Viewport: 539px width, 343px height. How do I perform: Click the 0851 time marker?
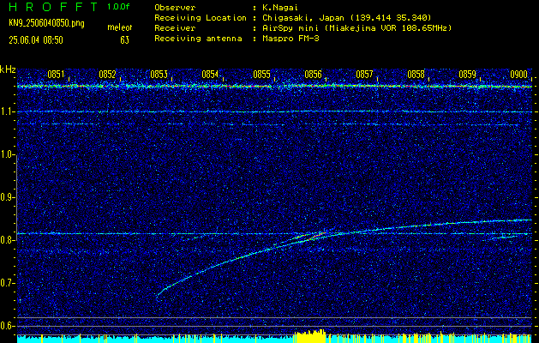(56, 75)
